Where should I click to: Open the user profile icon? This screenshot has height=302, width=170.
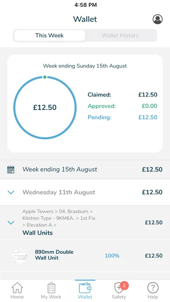pos(157,19)
